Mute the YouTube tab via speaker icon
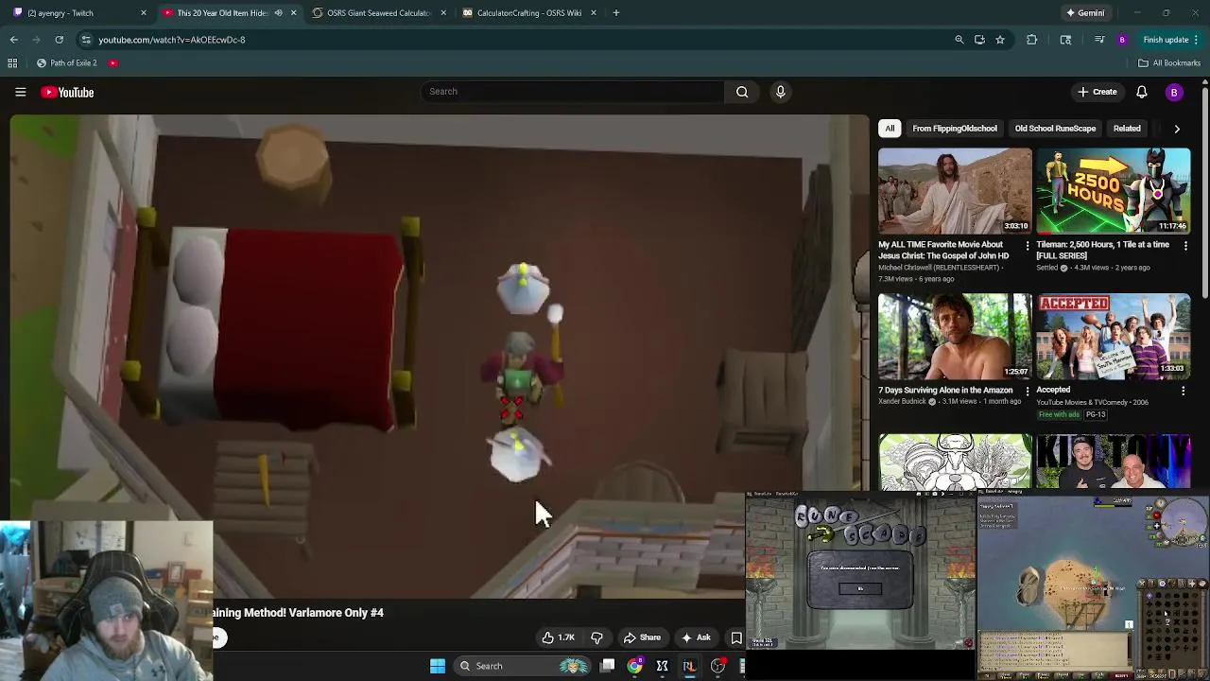This screenshot has height=681, width=1210. [x=278, y=13]
